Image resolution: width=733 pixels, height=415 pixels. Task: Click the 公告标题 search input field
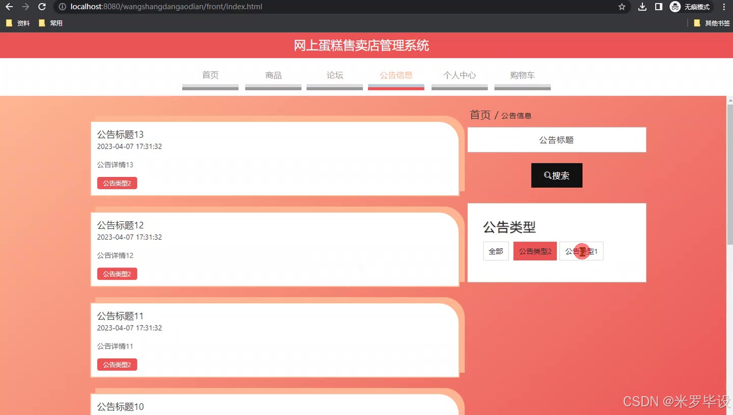coord(557,140)
